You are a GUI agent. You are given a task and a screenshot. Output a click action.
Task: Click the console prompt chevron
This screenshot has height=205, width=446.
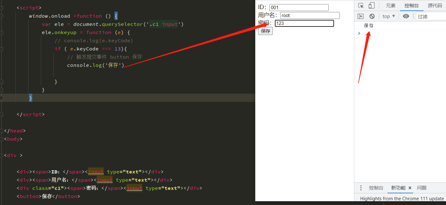359,33
